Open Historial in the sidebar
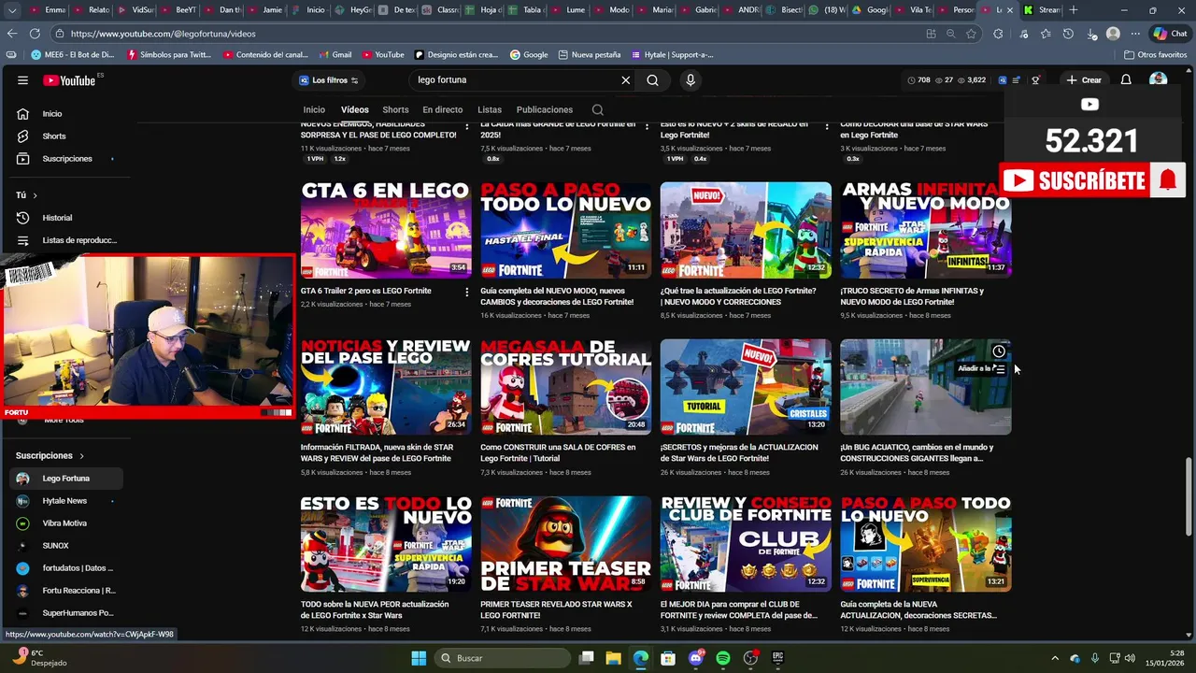1196x673 pixels. tap(57, 218)
